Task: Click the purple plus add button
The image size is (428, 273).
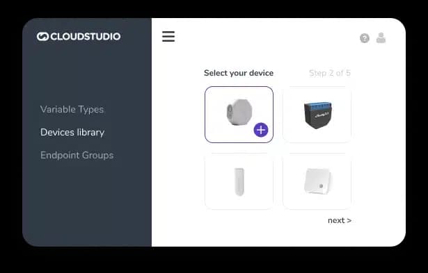Action: click(261, 130)
